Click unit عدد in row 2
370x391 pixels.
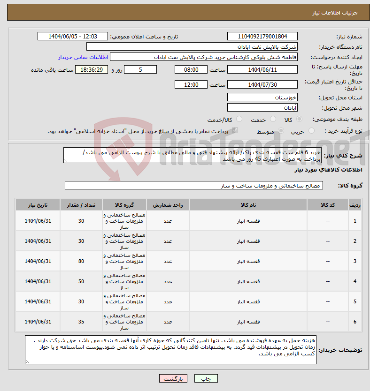click(x=168, y=241)
